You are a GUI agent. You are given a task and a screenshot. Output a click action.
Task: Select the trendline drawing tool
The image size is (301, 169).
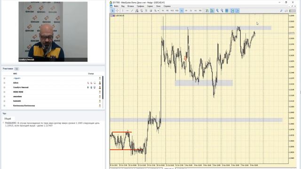pos(132,10)
